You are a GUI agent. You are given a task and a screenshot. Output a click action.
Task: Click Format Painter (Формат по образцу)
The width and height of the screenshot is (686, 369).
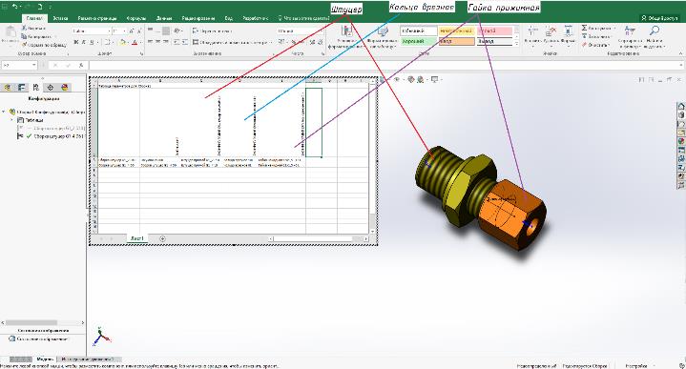tap(44, 45)
